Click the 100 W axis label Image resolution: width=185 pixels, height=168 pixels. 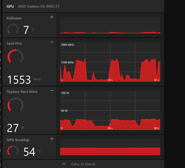coord(65,93)
